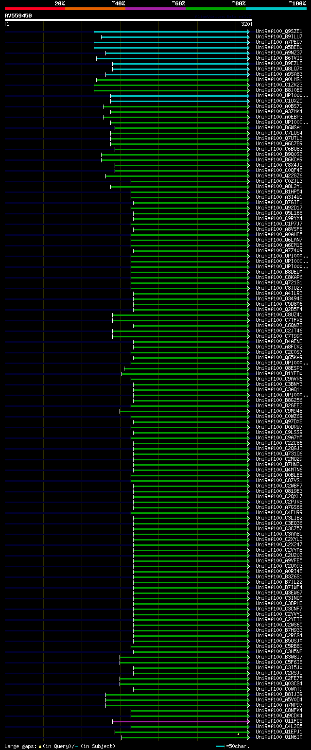Click the UniRef100_Q6LAN7 hit name
This screenshot has width=311, height=750.
pos(279,240)
